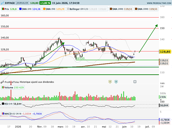Click the chart icon beside EIFFAGE
This screenshot has width=172, height=129.
[x=2, y=3]
